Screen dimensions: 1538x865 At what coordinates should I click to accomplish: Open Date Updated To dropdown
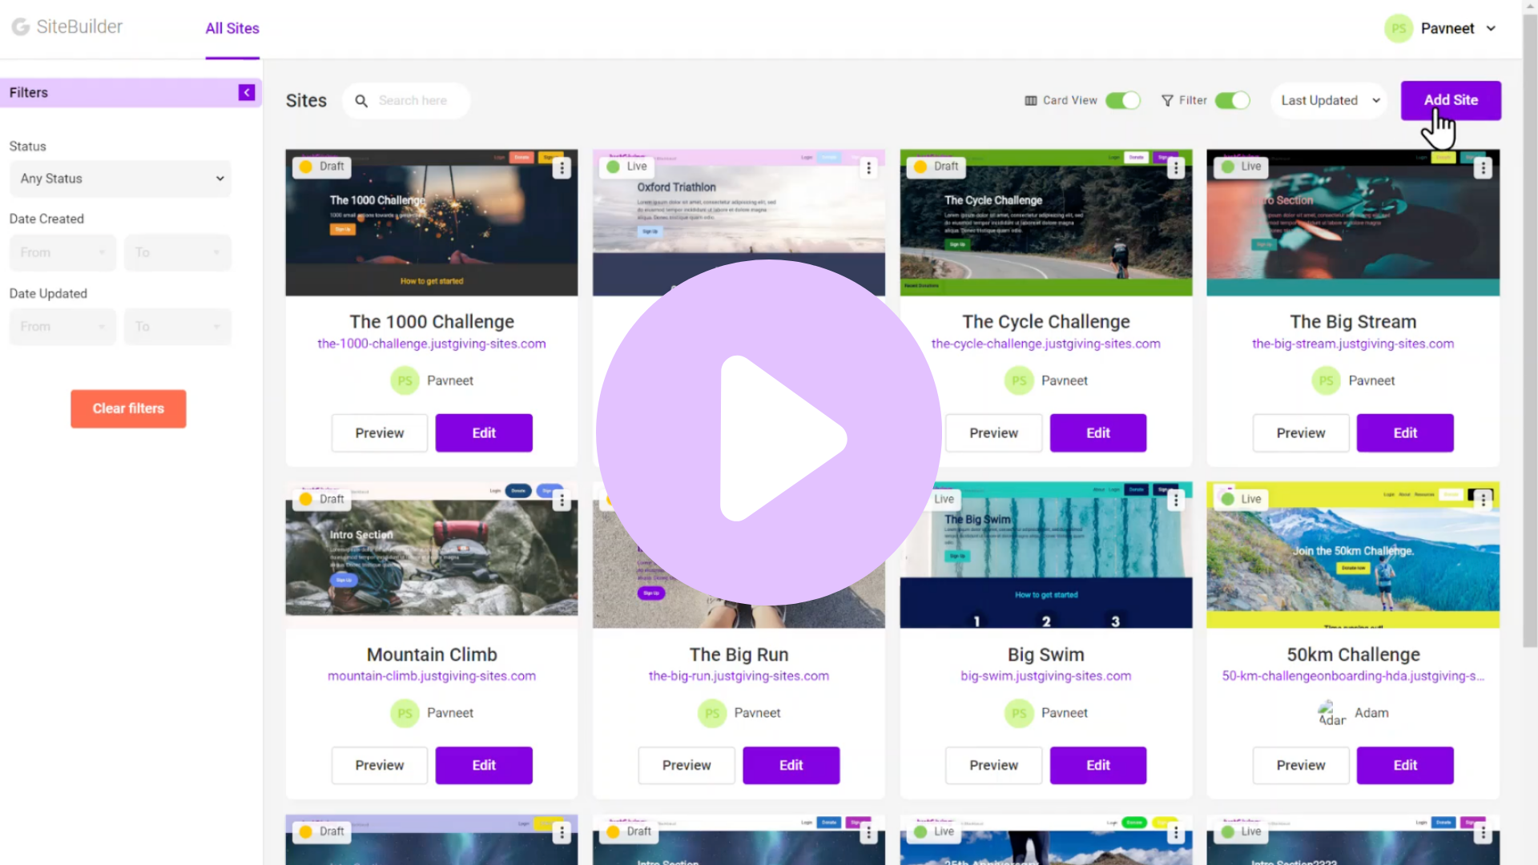(178, 327)
